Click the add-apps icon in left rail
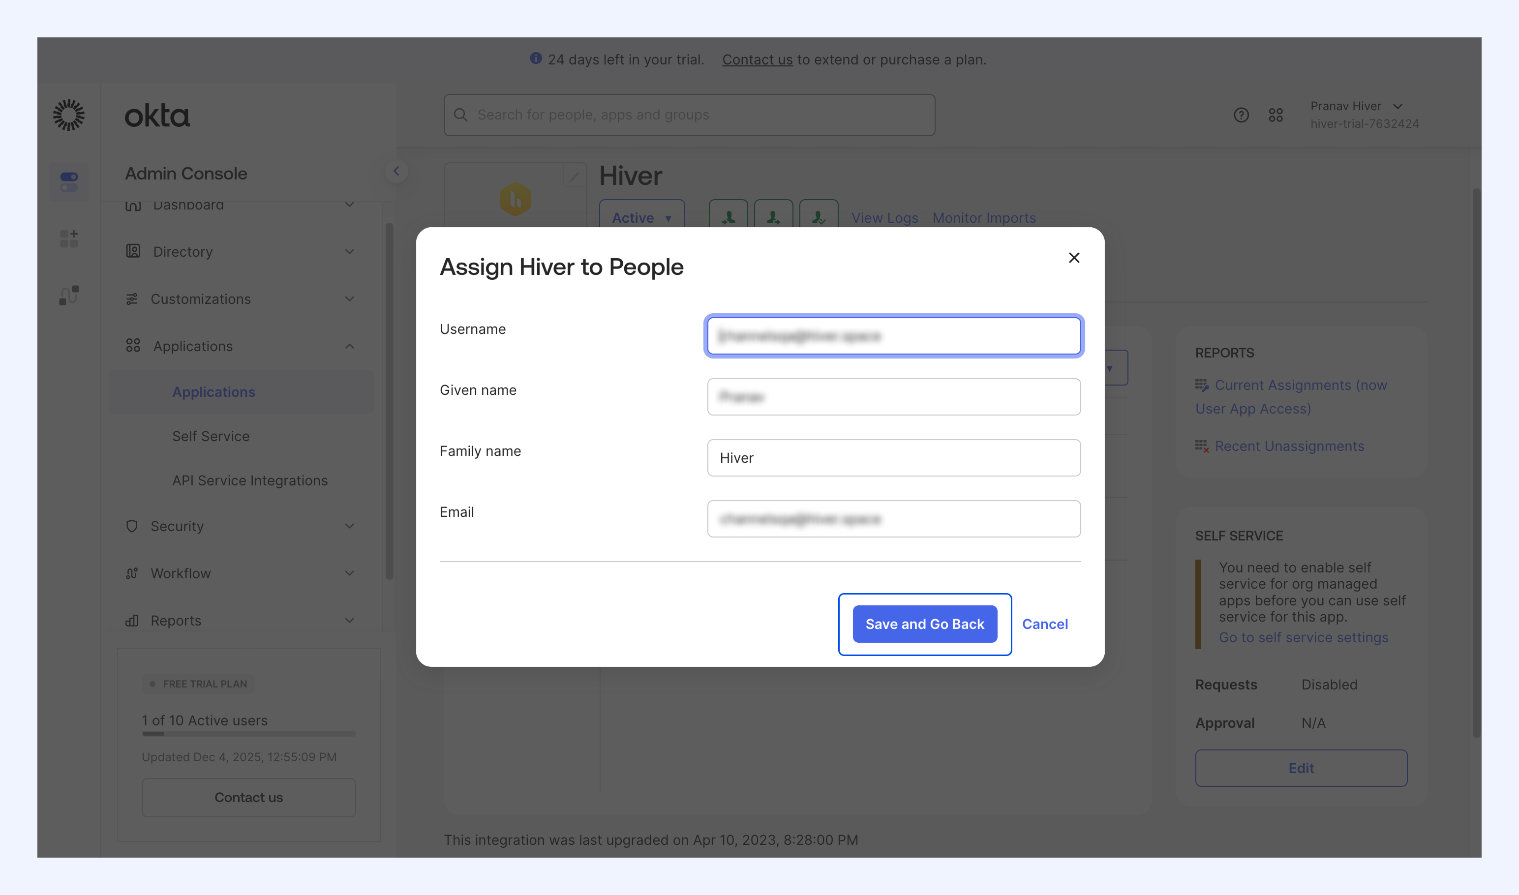This screenshot has width=1519, height=895. (x=69, y=238)
